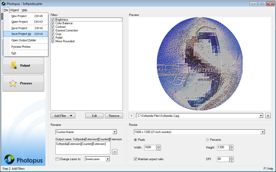Click the Photopus logo icon

tap(9, 160)
